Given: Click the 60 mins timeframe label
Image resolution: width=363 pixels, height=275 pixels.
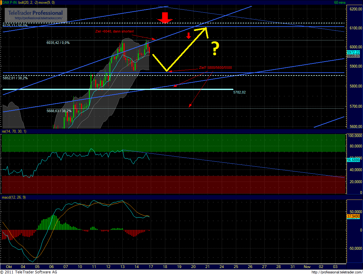Looking at the screenshot, I should point(340,3).
